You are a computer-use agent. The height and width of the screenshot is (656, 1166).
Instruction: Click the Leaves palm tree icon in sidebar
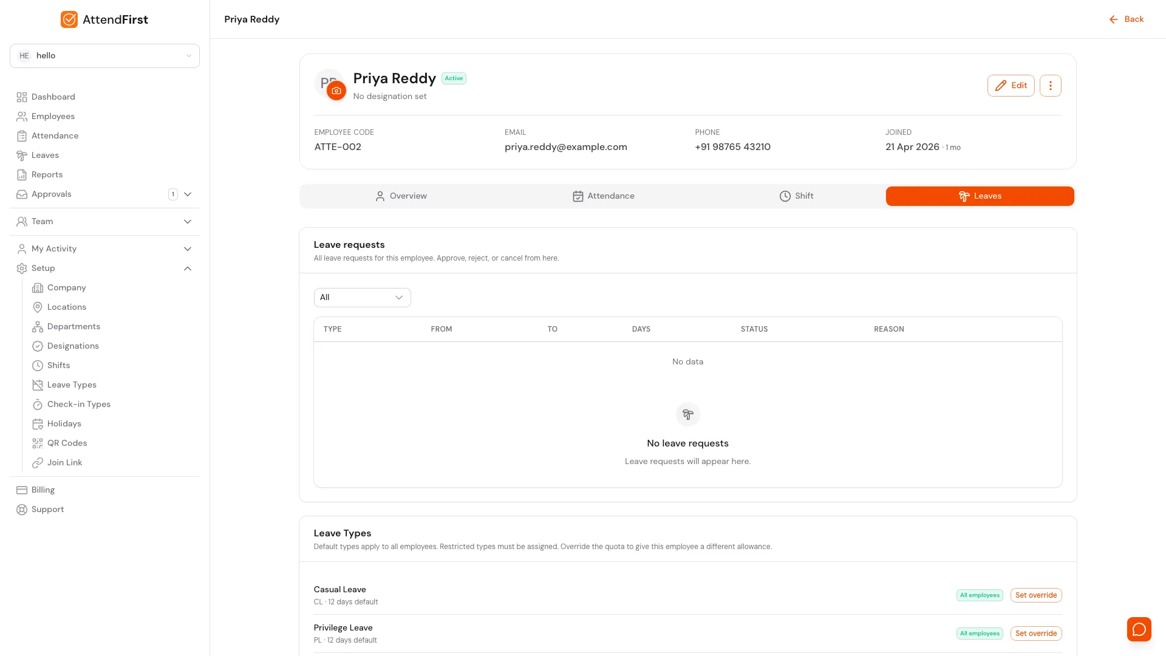22,155
